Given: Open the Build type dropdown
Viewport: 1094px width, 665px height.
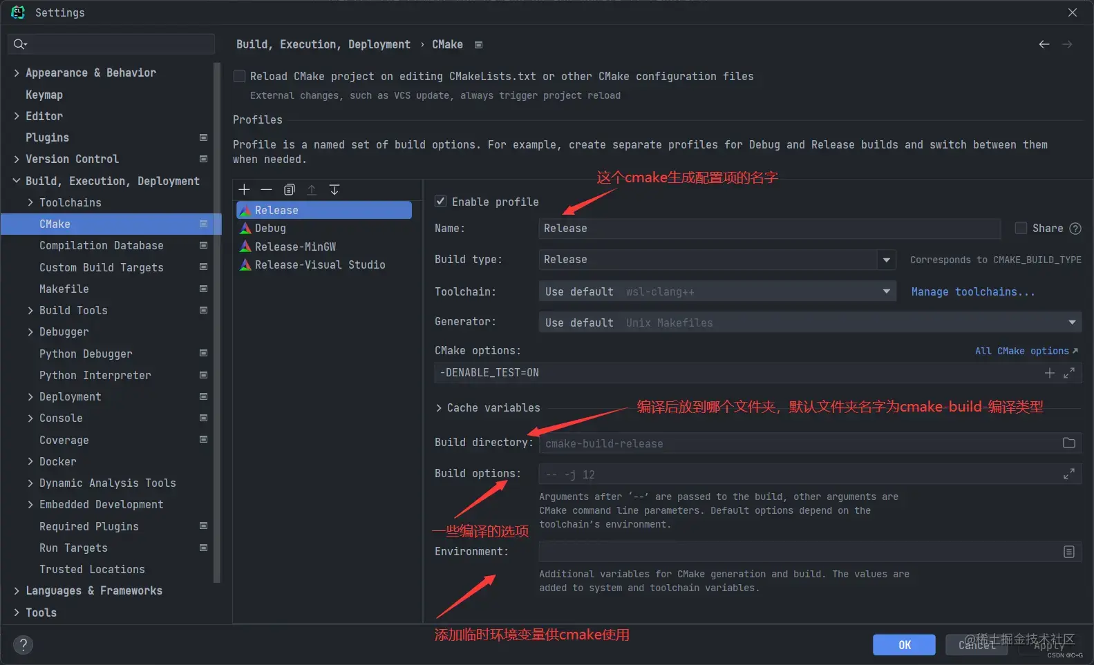Looking at the screenshot, I should pos(886,260).
